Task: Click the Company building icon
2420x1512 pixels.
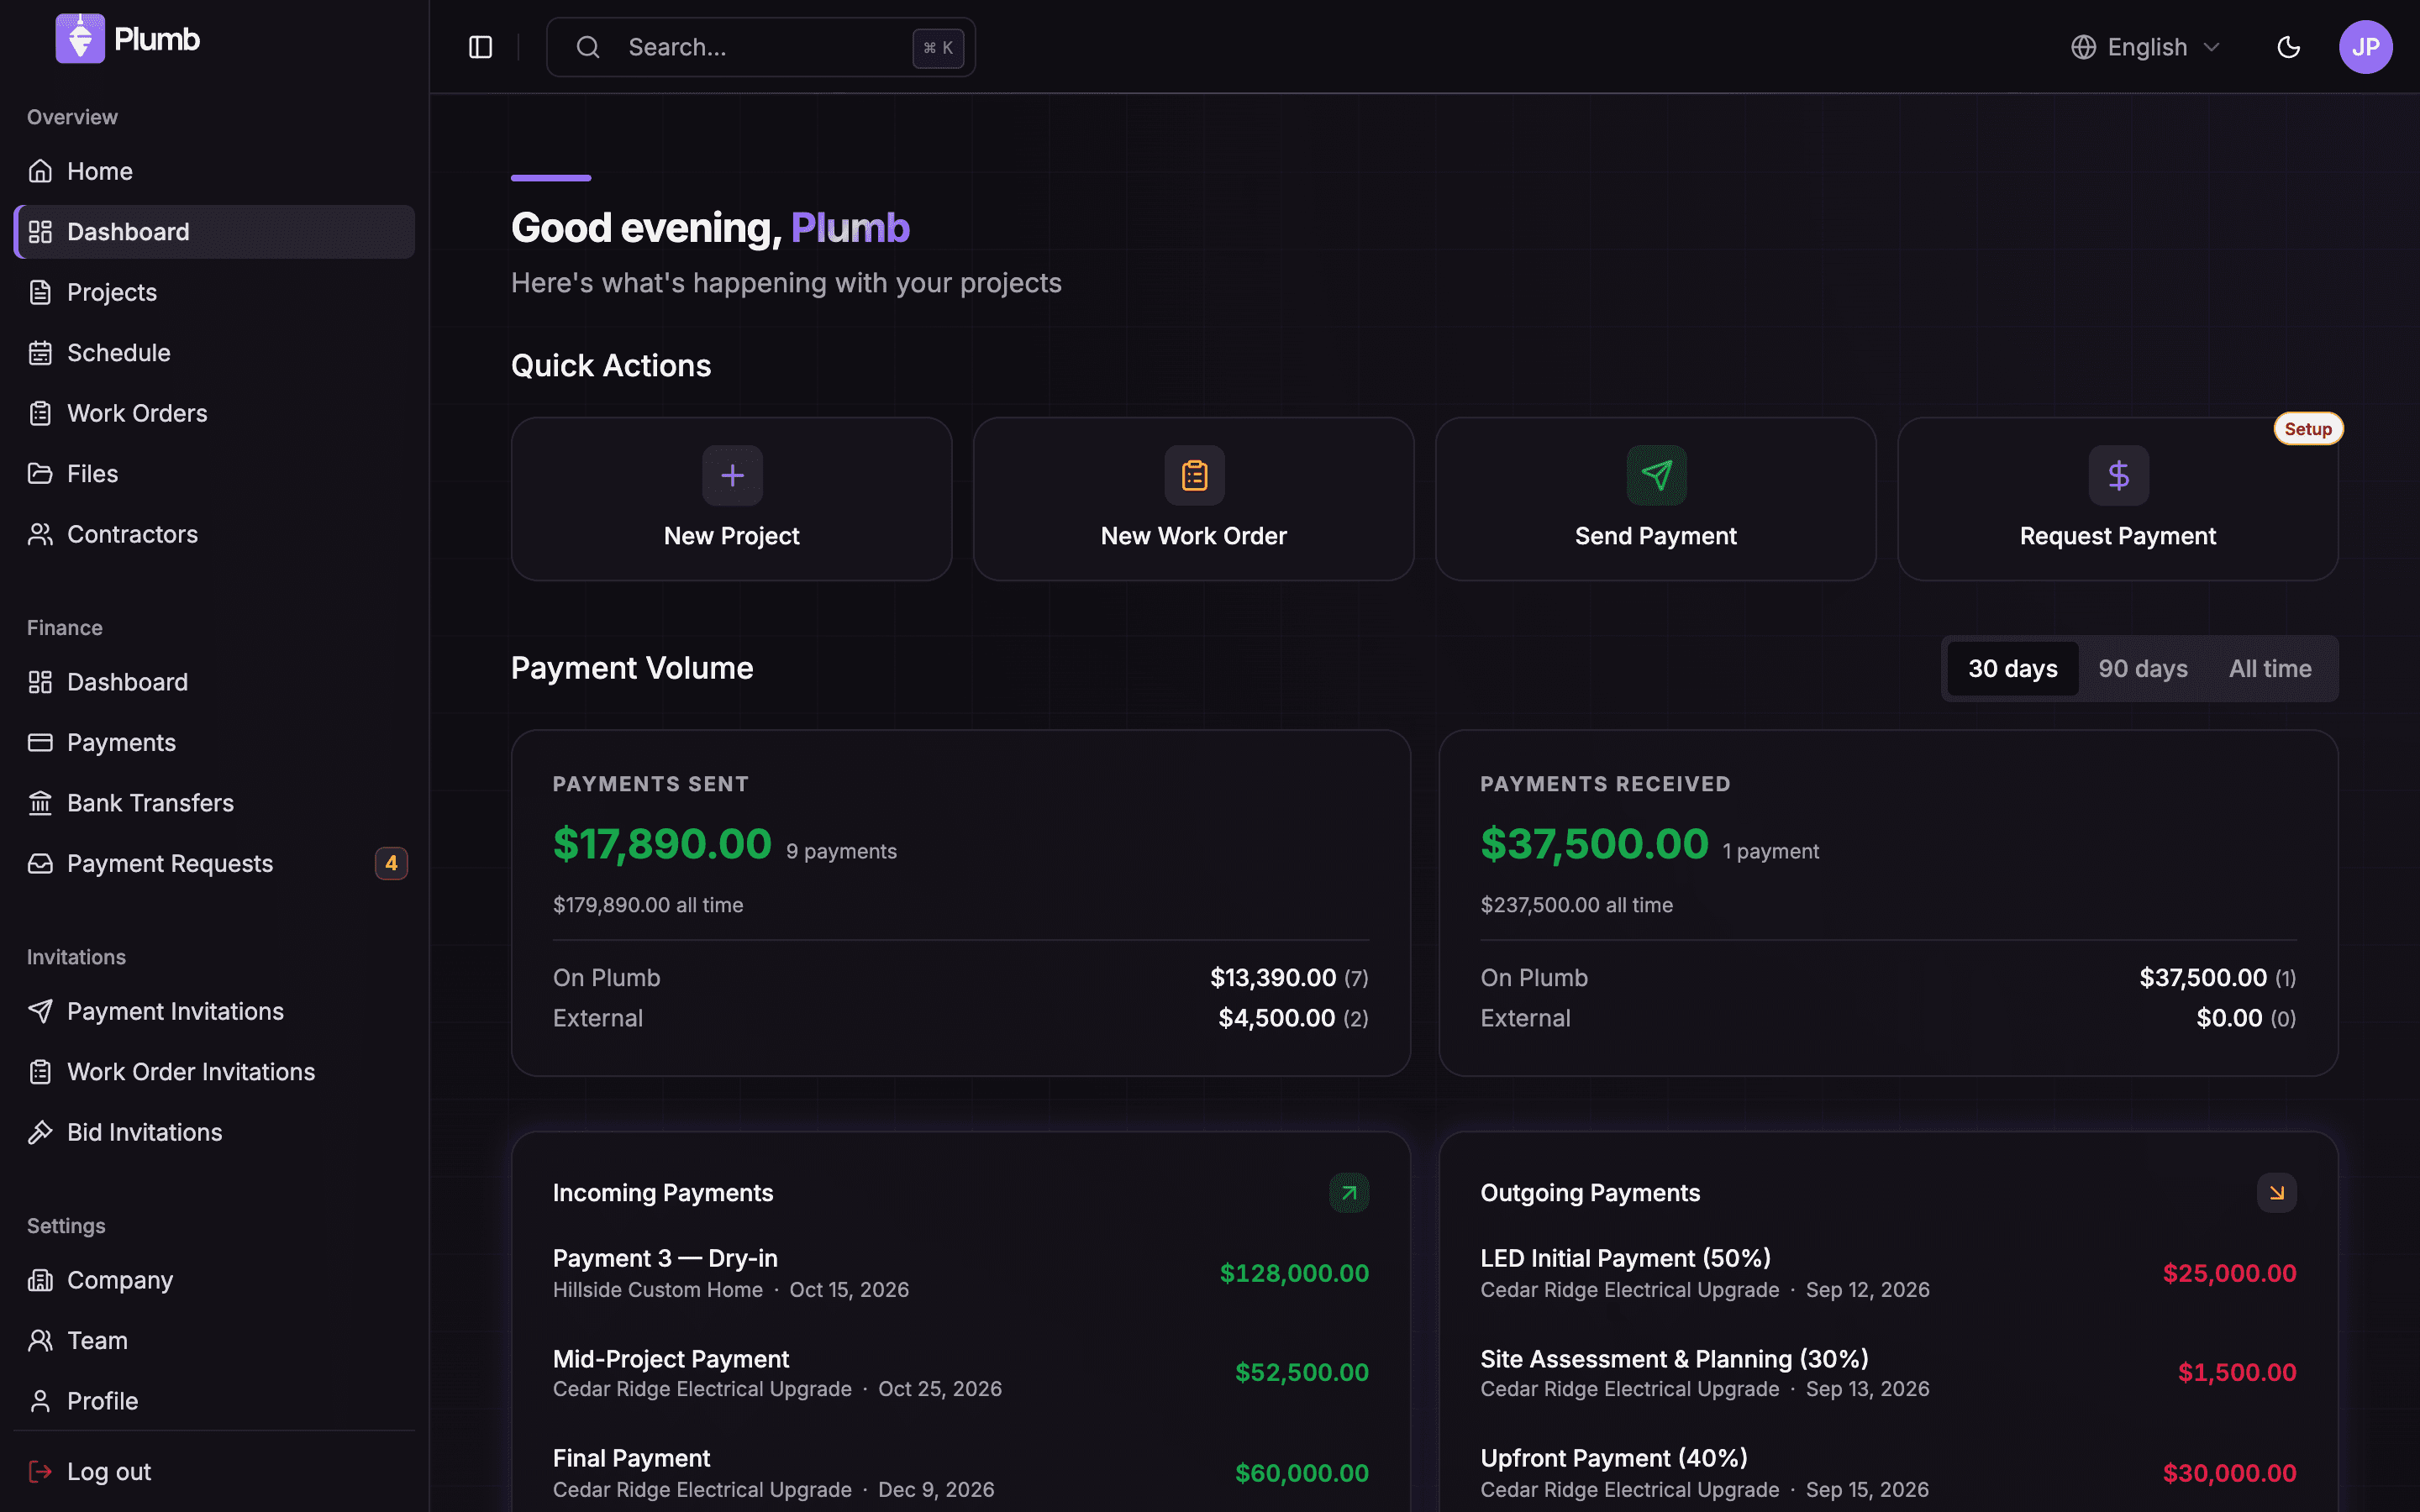Action: tap(40, 1280)
